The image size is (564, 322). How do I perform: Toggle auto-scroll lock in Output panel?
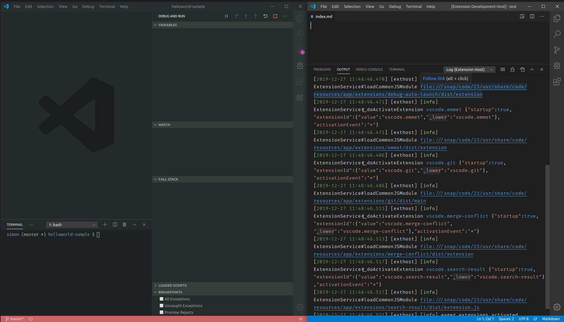(x=512, y=69)
